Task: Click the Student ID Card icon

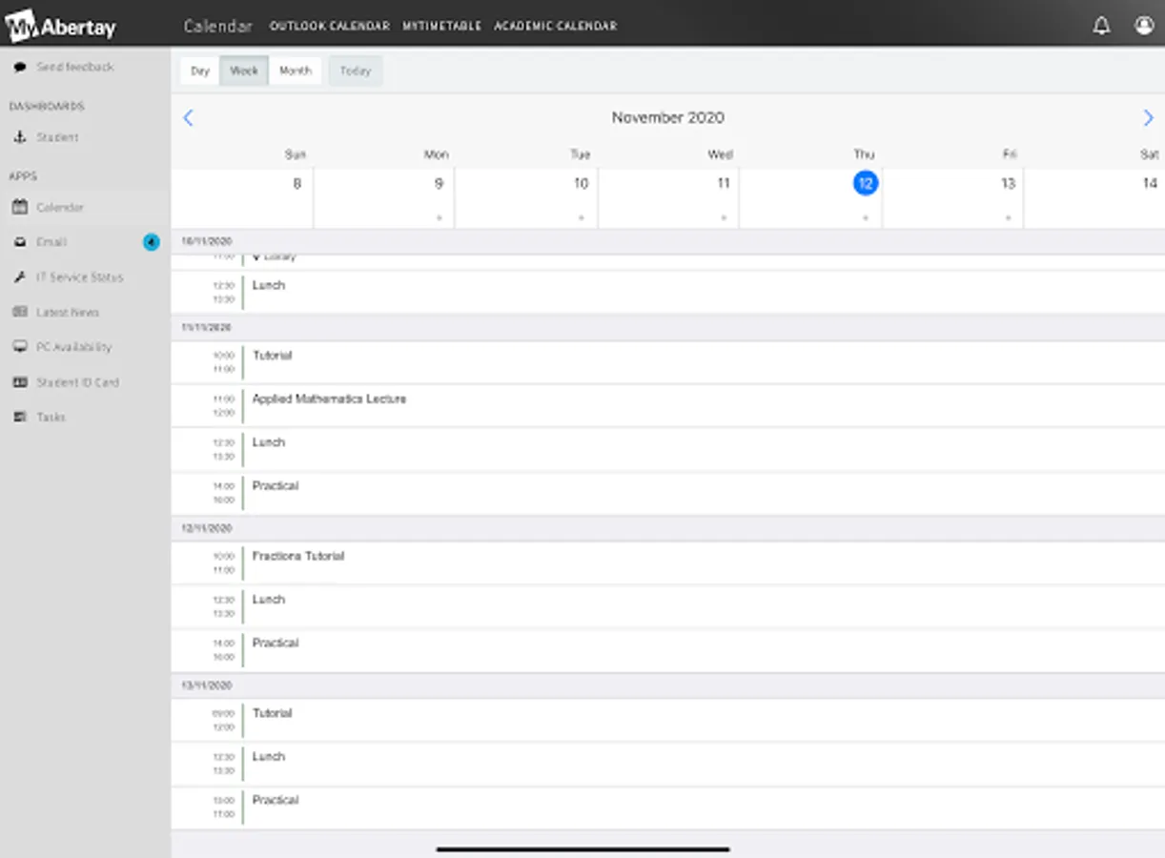Action: coord(19,382)
